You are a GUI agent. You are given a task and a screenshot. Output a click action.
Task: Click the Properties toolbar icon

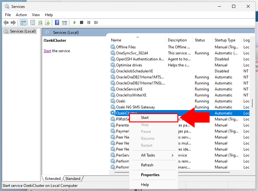pos(33,22)
